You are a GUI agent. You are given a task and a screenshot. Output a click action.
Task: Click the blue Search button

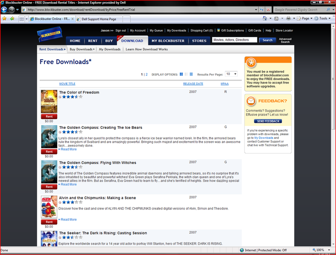pos(268,40)
